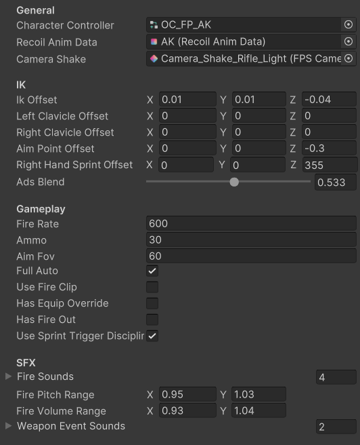
Task: Click the AK Recoil Anim Data asset icon
Action: click(x=154, y=42)
